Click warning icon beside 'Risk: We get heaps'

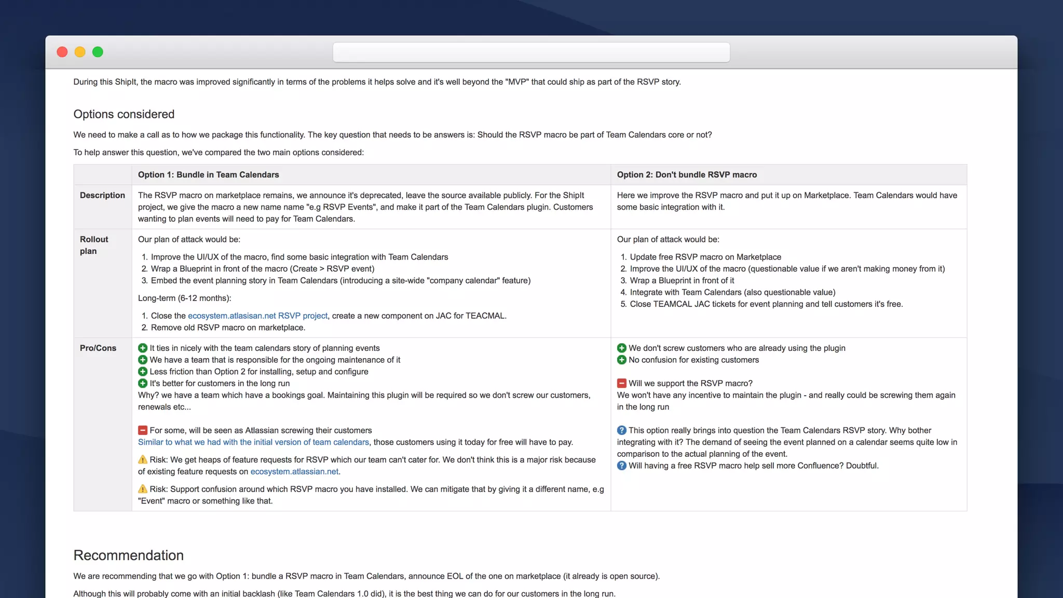click(x=143, y=460)
